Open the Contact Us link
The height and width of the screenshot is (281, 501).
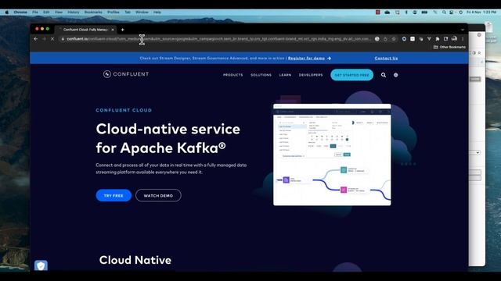386,59
